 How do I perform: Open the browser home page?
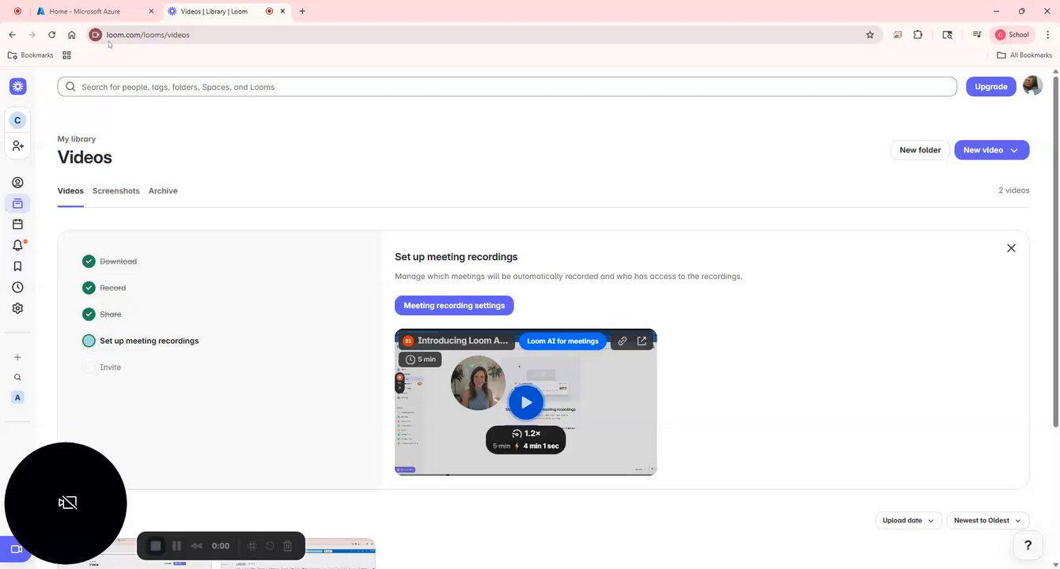pyautogui.click(x=71, y=35)
